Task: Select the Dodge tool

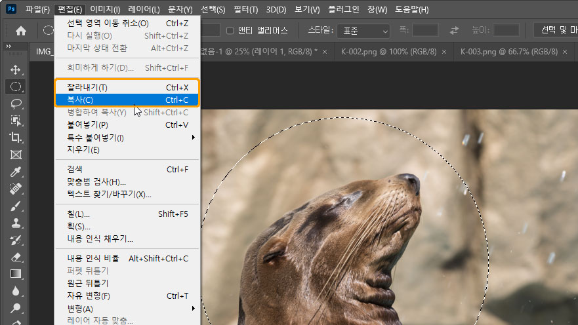Action: point(16,308)
